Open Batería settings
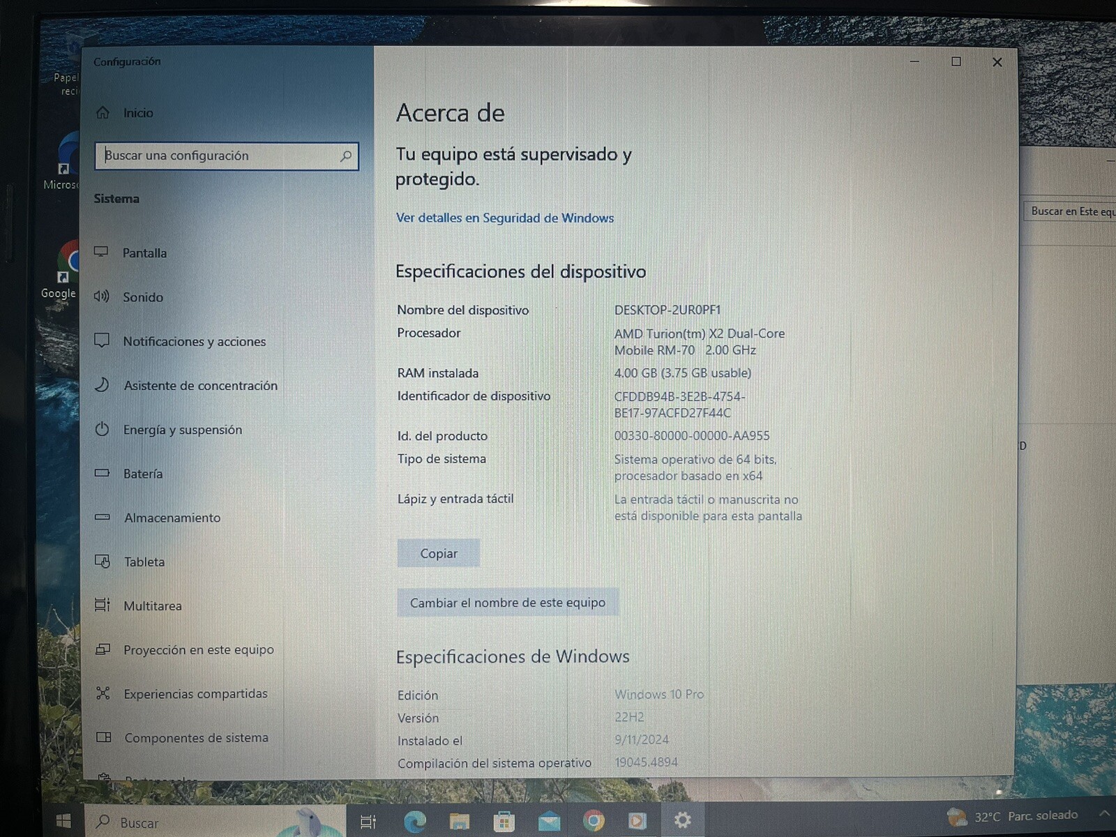 click(x=142, y=474)
